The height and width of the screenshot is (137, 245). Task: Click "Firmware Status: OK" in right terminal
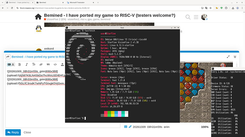click(x=222, y=86)
